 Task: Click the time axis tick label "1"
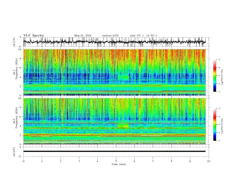[x=42, y=161]
